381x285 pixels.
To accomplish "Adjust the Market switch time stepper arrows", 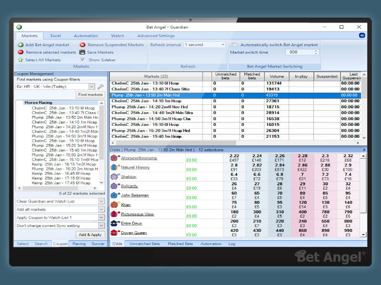I will (x=316, y=52).
